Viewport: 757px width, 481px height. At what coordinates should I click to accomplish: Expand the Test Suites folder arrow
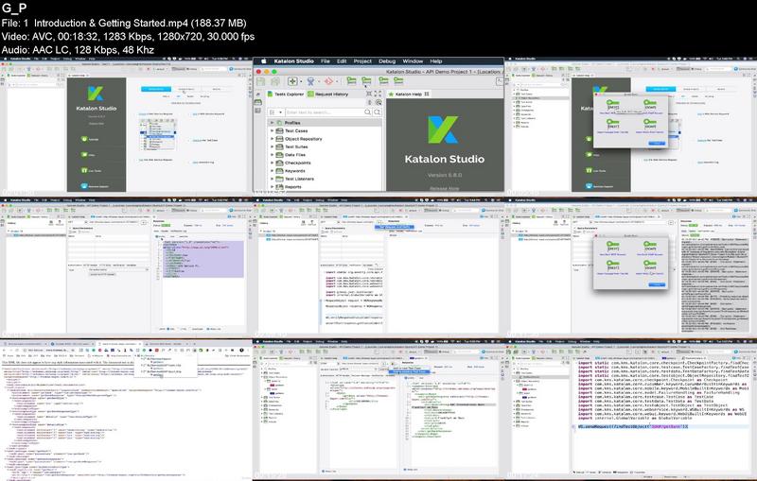point(272,146)
